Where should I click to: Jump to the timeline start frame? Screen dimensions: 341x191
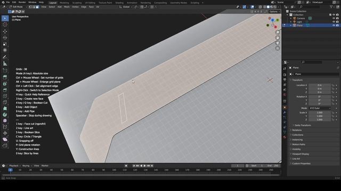[x=134, y=166]
